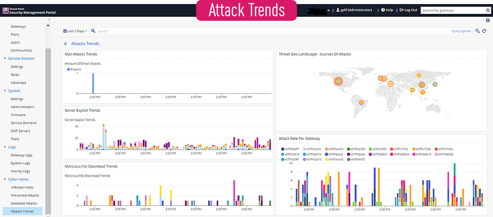This screenshot has height=217, width=493.
Task: Open Administrators under System
Action: pyautogui.click(x=22, y=106)
